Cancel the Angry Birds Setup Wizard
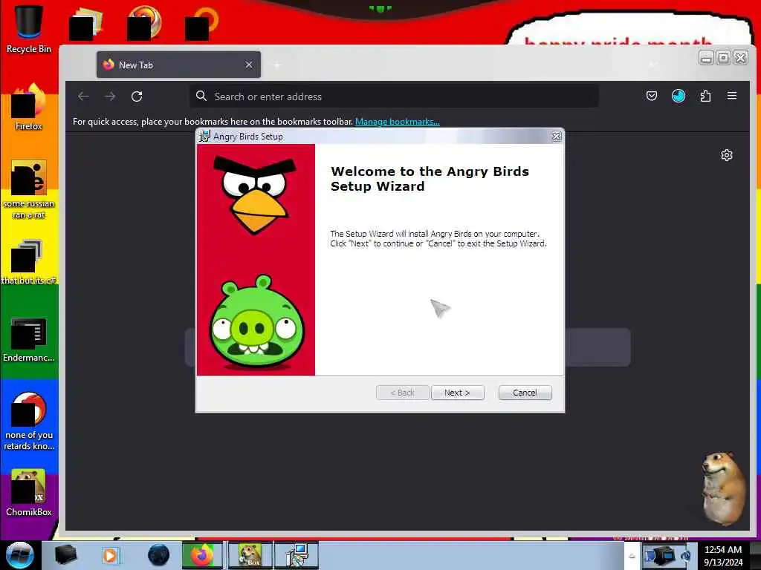 coord(525,393)
